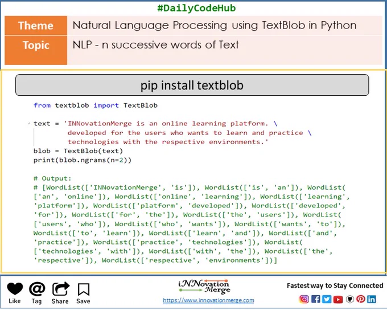Click the 'Like' label text
Image resolution: width=387 pixels, height=310 pixels.
pyautogui.click(x=15, y=301)
